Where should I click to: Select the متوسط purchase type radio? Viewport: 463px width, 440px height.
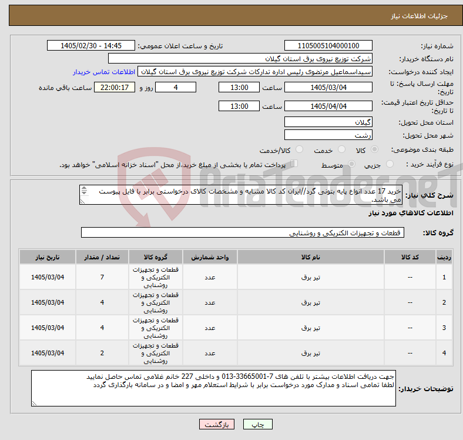(x=351, y=164)
